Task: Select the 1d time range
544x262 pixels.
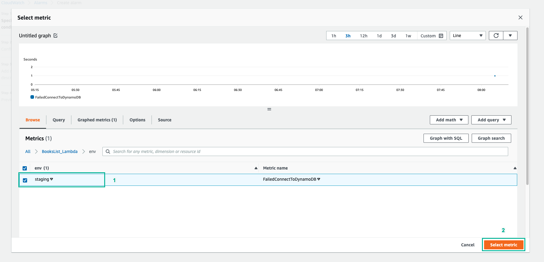Action: pos(379,36)
